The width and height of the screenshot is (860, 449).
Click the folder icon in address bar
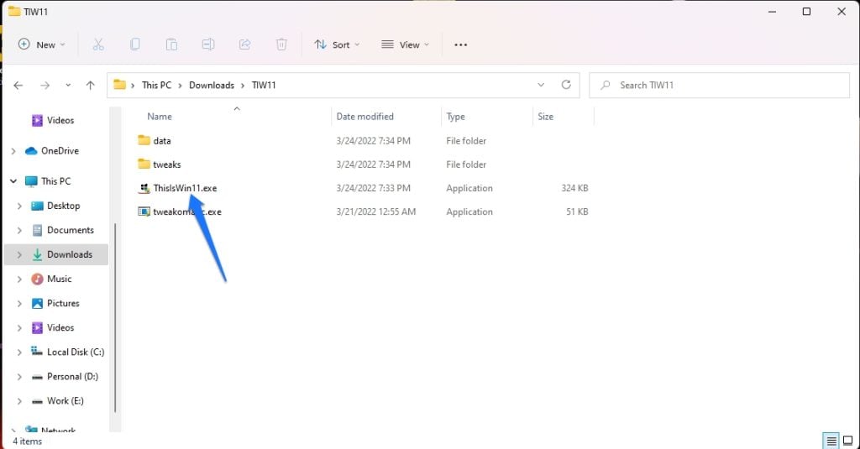click(x=119, y=85)
